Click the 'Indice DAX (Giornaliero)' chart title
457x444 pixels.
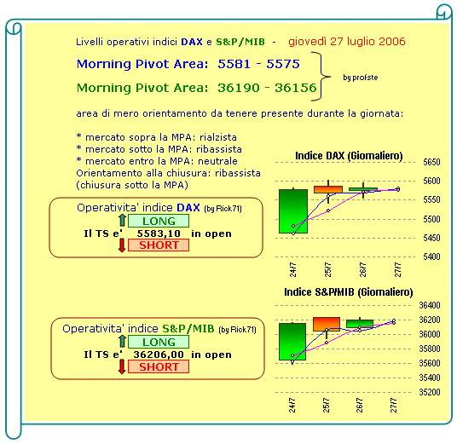pos(349,156)
